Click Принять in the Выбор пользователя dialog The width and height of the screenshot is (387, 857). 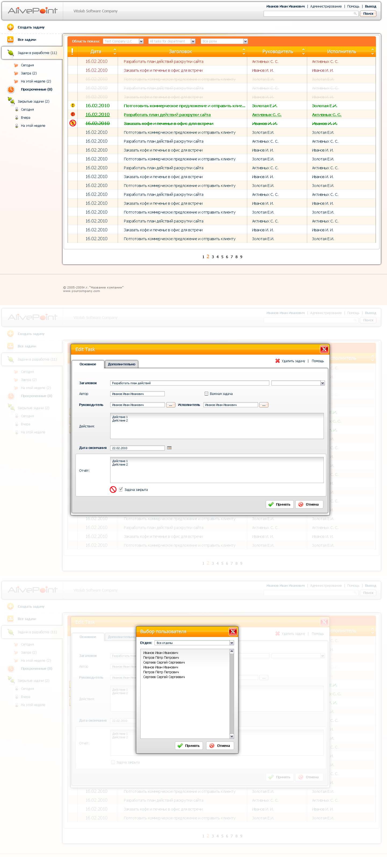pyautogui.click(x=189, y=746)
